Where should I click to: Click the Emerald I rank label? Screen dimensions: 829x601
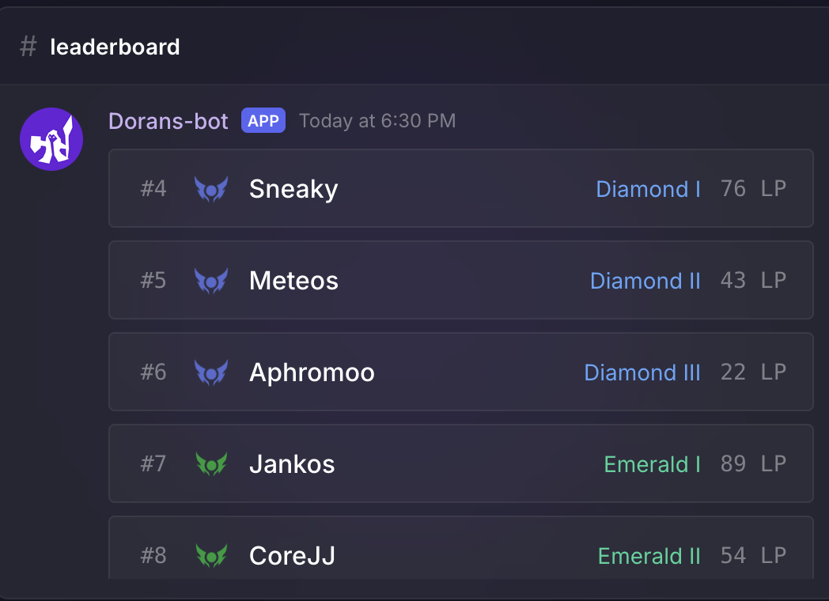pos(652,464)
